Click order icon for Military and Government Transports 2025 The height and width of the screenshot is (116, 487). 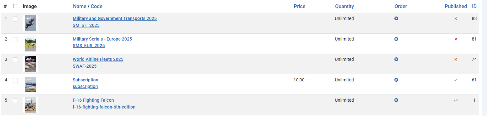pyautogui.click(x=396, y=18)
